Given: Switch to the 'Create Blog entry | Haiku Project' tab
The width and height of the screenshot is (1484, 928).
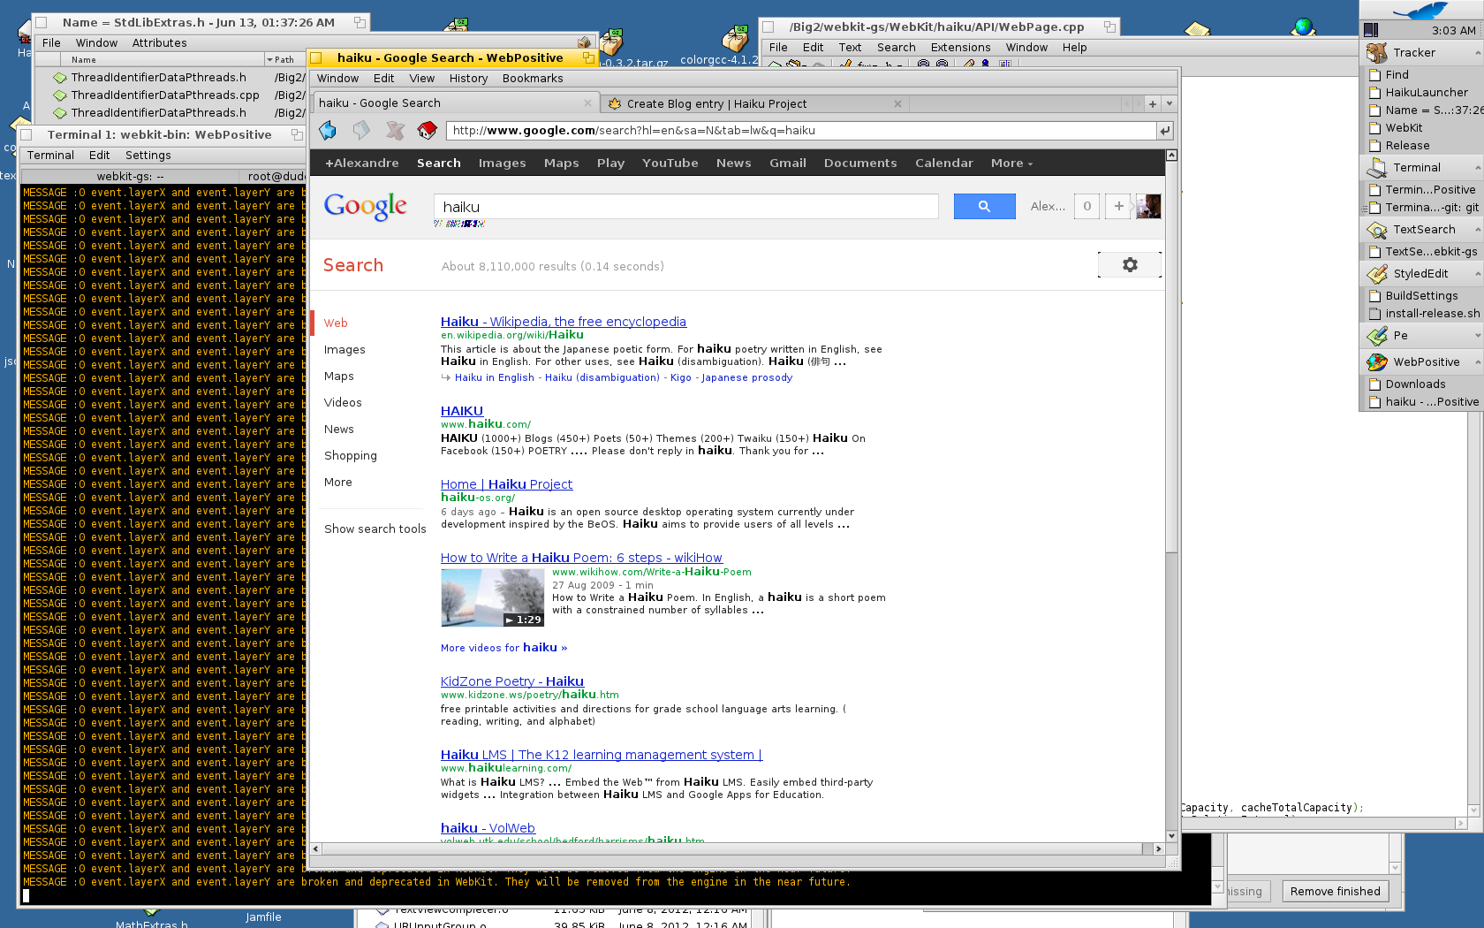Looking at the screenshot, I should (755, 103).
